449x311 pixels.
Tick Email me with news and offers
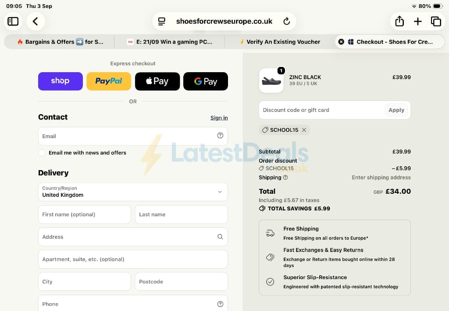(x=42, y=153)
